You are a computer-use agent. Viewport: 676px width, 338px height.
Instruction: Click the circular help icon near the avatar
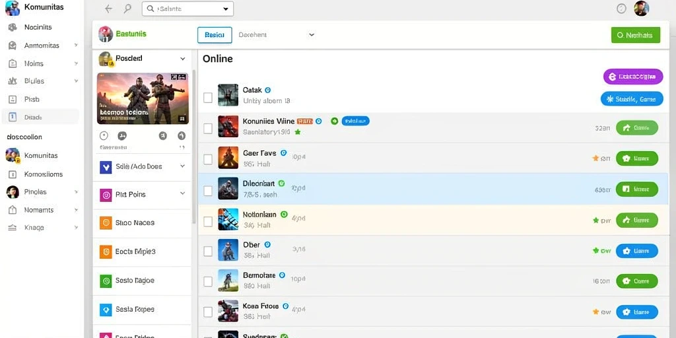click(x=621, y=9)
